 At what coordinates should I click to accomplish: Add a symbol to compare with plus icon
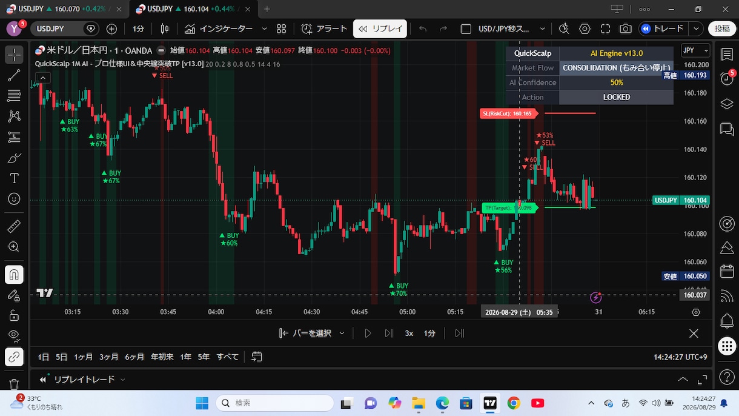tap(111, 29)
